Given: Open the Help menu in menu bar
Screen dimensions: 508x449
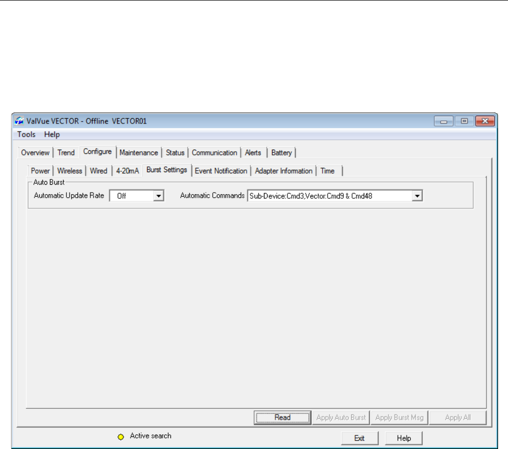Looking at the screenshot, I should (52, 134).
